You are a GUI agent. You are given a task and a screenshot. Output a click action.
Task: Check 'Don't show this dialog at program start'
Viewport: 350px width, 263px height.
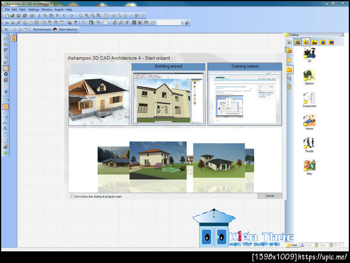pos(72,197)
